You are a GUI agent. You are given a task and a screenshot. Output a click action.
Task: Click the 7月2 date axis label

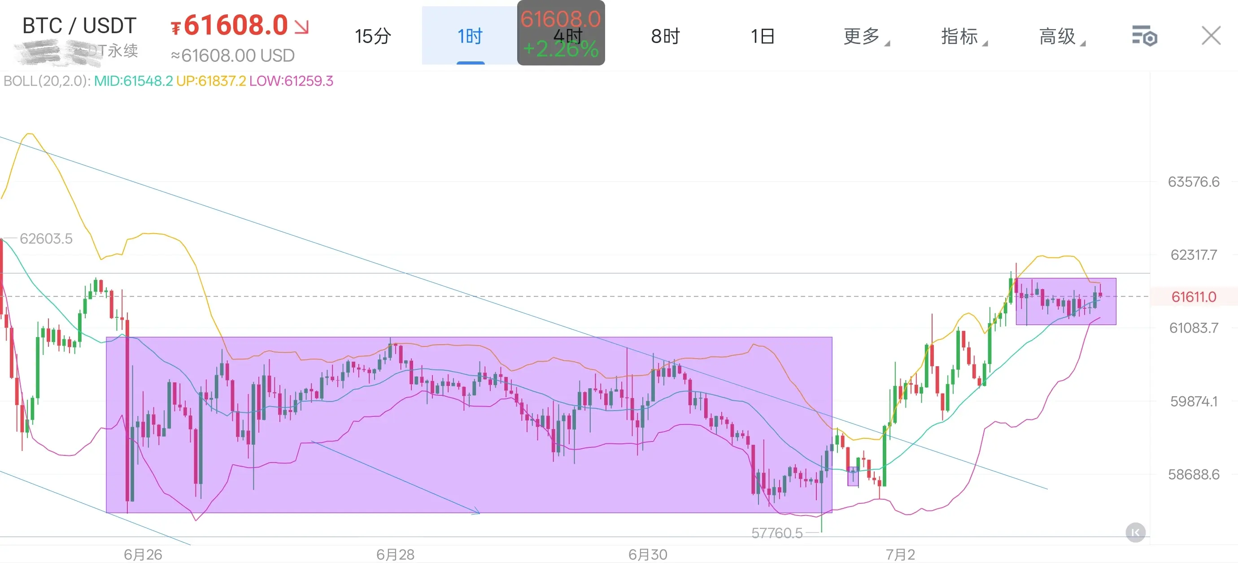pos(900,554)
